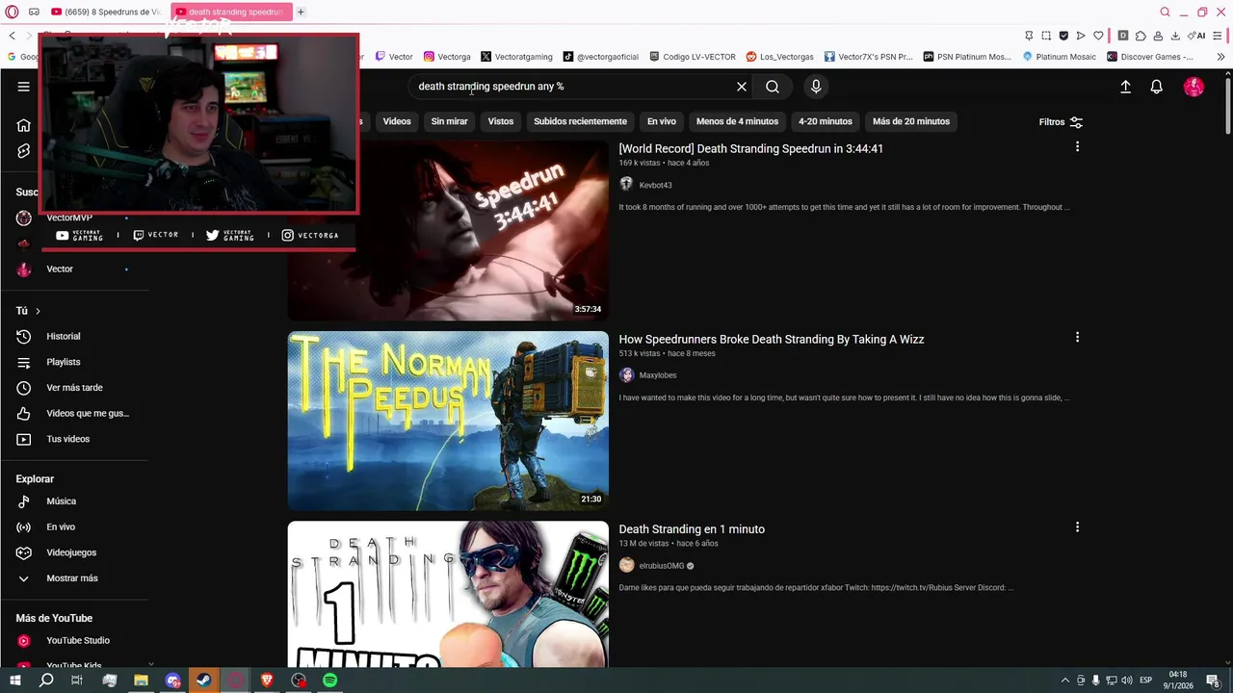Open YouTube notifications bell

(1157, 87)
